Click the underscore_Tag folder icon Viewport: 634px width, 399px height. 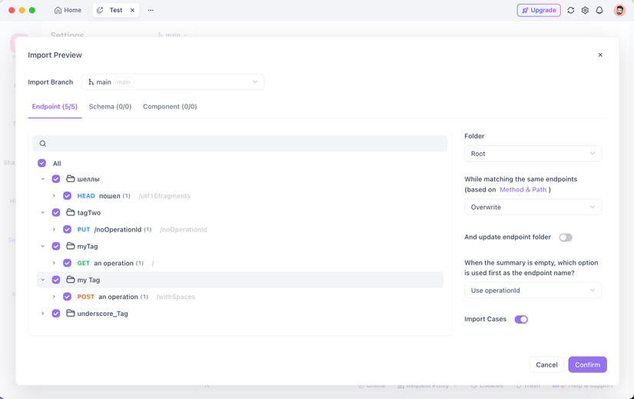tap(70, 314)
